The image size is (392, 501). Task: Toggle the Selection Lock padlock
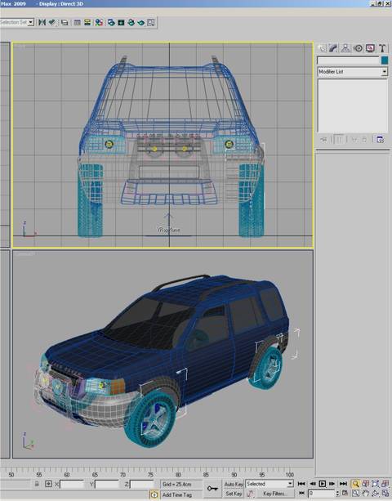(37, 484)
